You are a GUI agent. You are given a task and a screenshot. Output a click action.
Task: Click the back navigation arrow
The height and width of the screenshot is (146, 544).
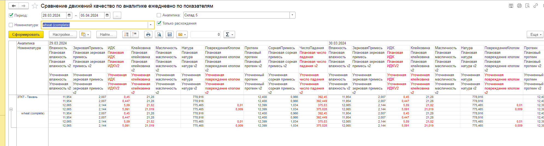point(14,6)
